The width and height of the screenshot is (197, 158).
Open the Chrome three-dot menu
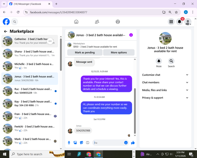click(193, 12)
